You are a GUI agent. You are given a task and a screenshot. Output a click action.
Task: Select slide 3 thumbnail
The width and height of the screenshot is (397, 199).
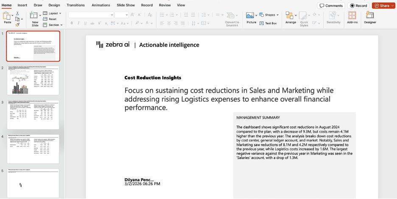(x=33, y=115)
